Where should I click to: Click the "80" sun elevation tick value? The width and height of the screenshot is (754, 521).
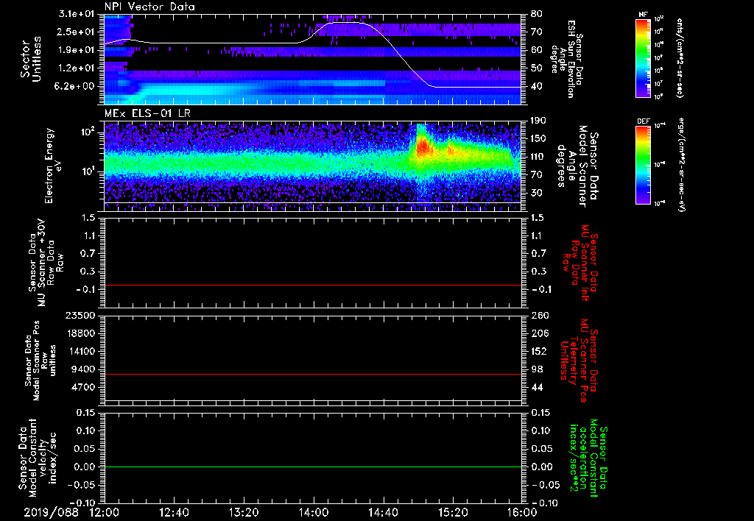point(537,14)
